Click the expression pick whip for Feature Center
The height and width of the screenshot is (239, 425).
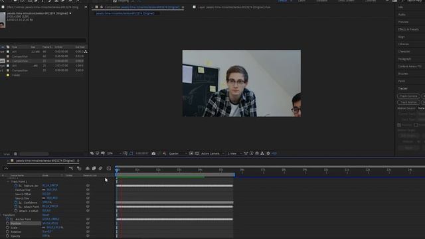coord(88,186)
